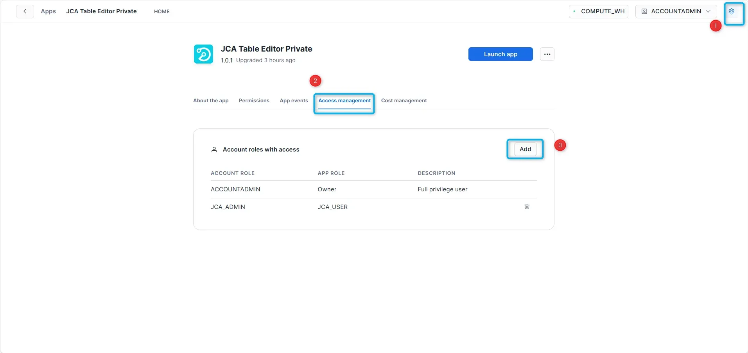Switch to the Permissions tab
Screen dimensions: 748x353
[x=253, y=100]
